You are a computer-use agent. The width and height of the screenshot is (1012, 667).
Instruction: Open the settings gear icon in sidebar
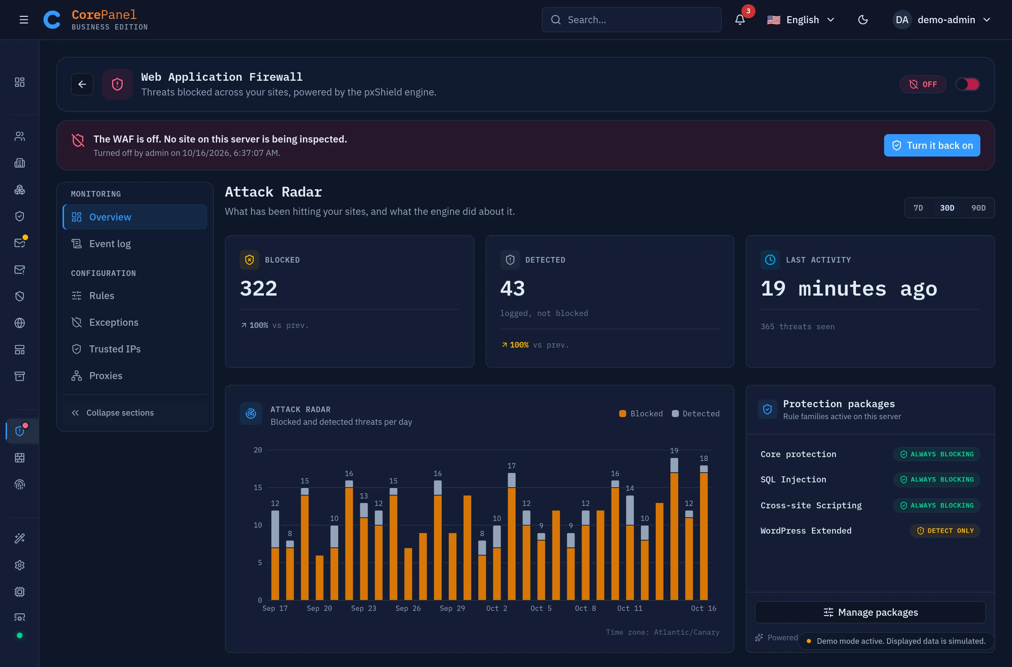pyautogui.click(x=20, y=565)
